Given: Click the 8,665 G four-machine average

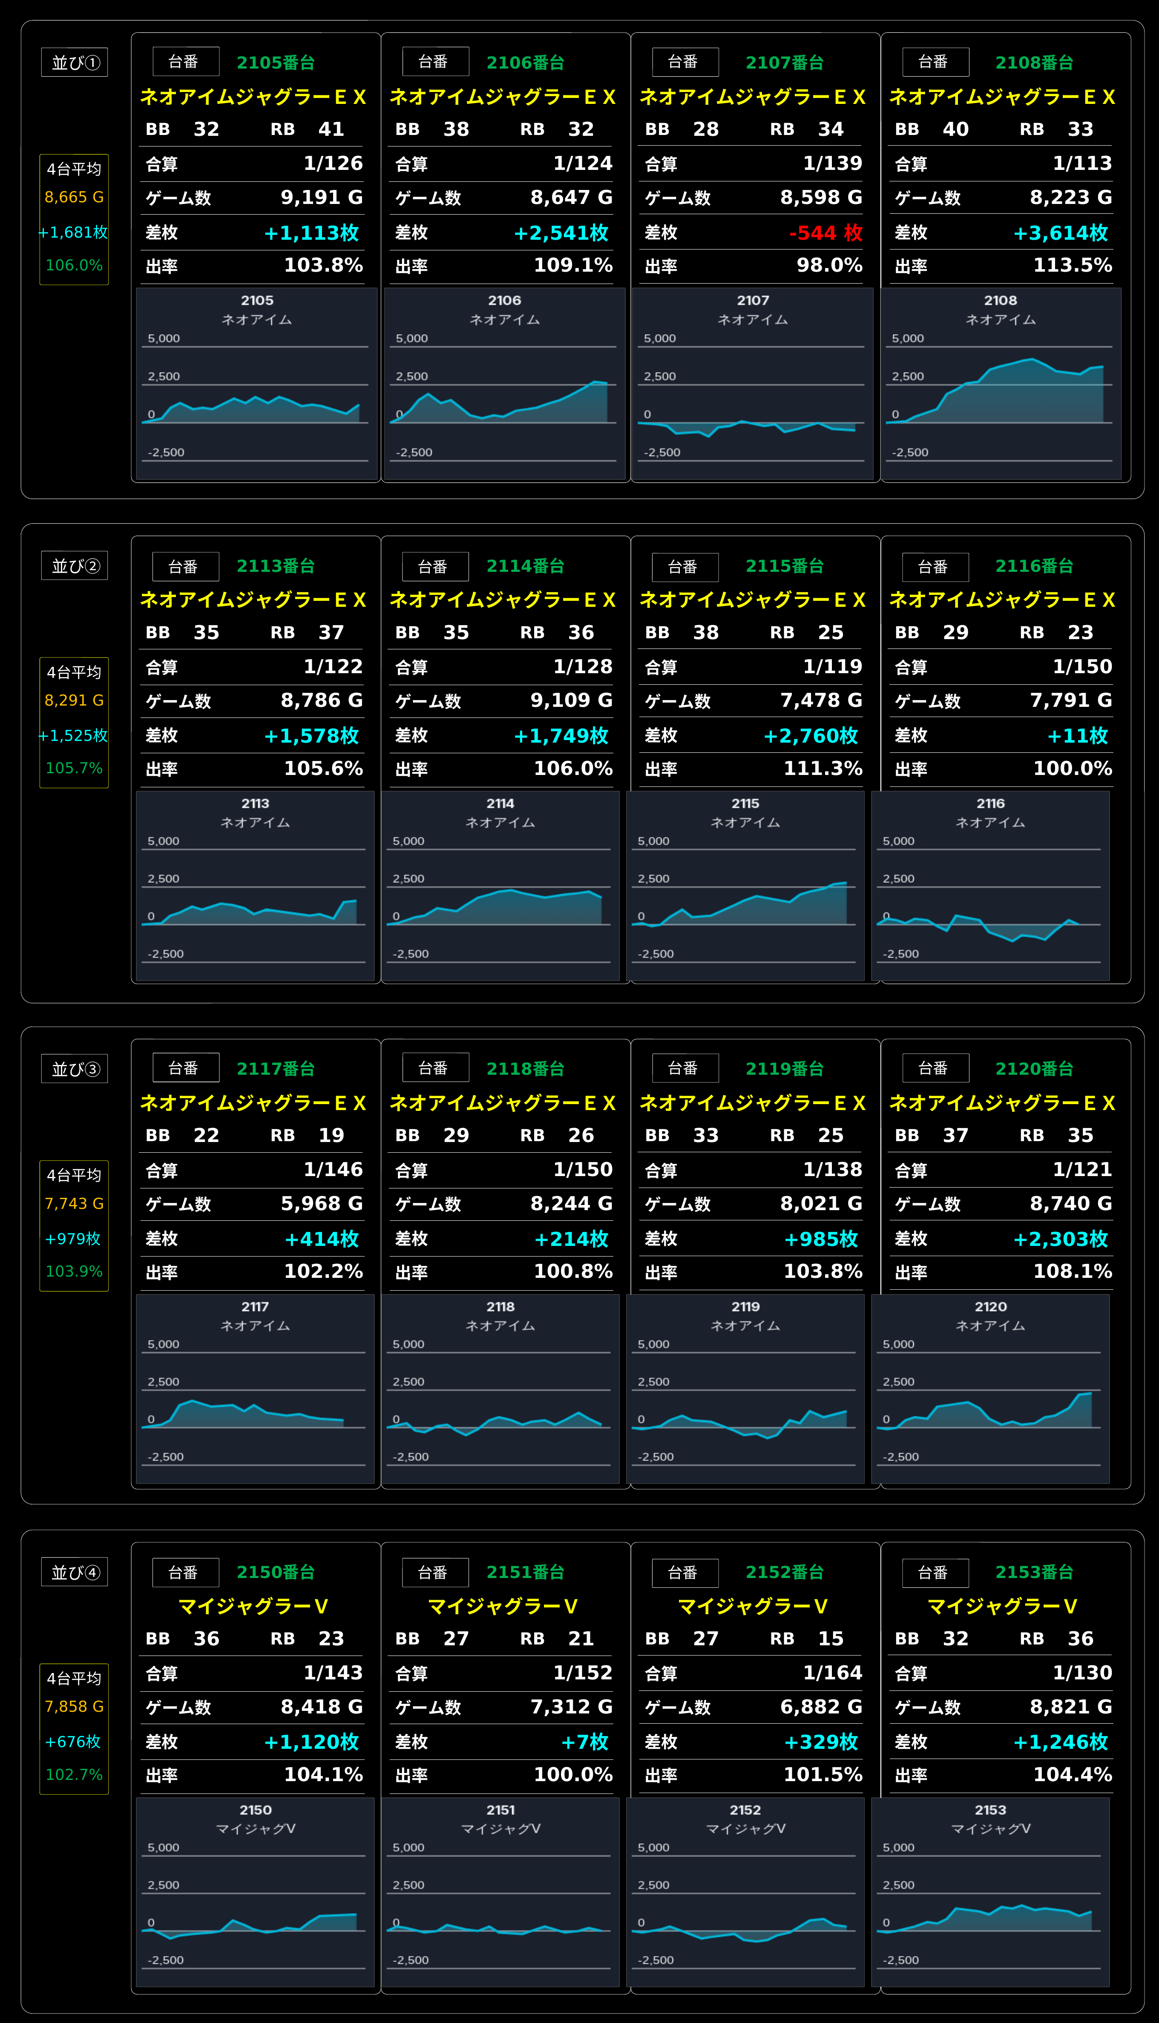Looking at the screenshot, I should pyautogui.click(x=74, y=197).
